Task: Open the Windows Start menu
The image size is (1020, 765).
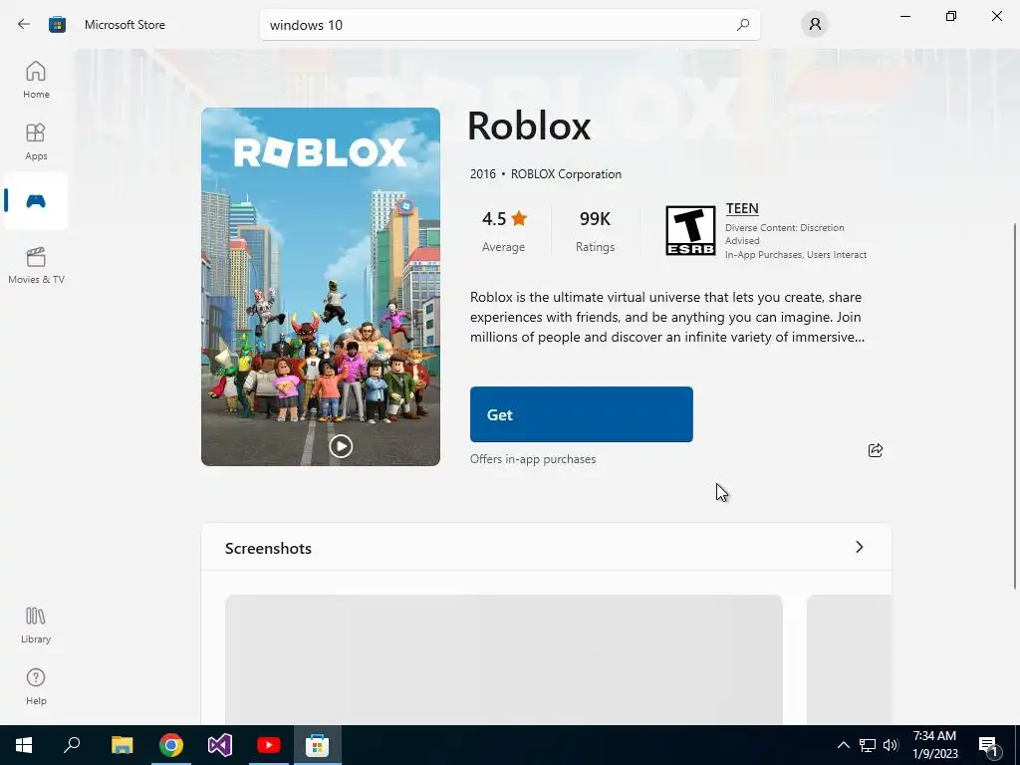Action: point(24,745)
